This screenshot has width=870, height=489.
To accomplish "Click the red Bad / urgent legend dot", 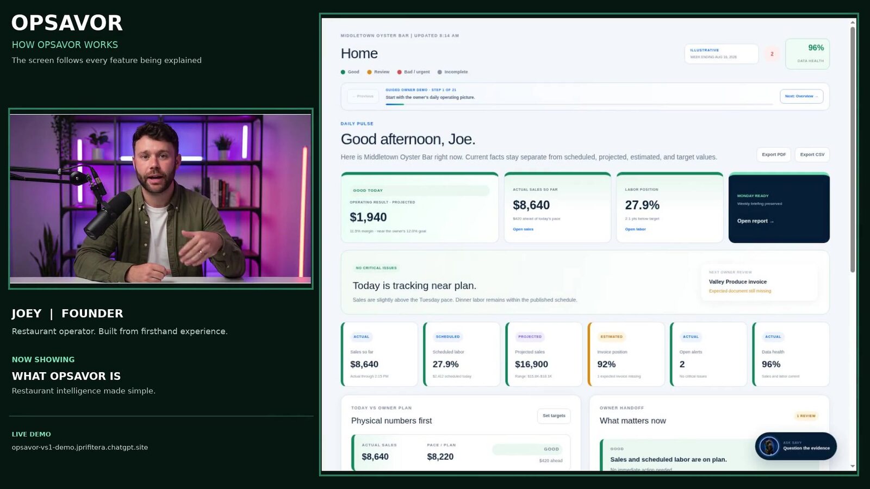I will pos(400,72).
